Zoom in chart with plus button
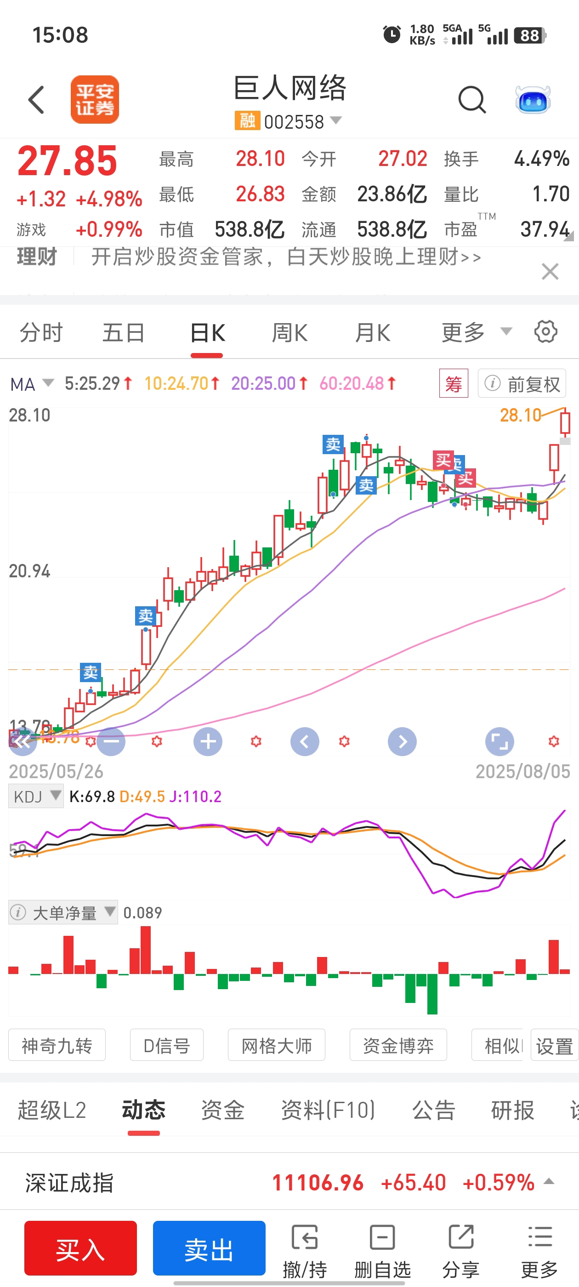Image resolution: width=579 pixels, height=1287 pixels. (208, 742)
